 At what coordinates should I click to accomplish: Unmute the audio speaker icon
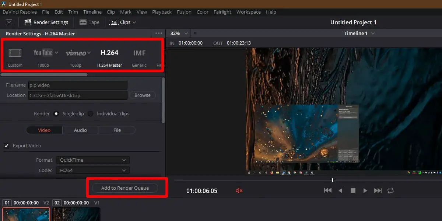pyautogui.click(x=239, y=190)
